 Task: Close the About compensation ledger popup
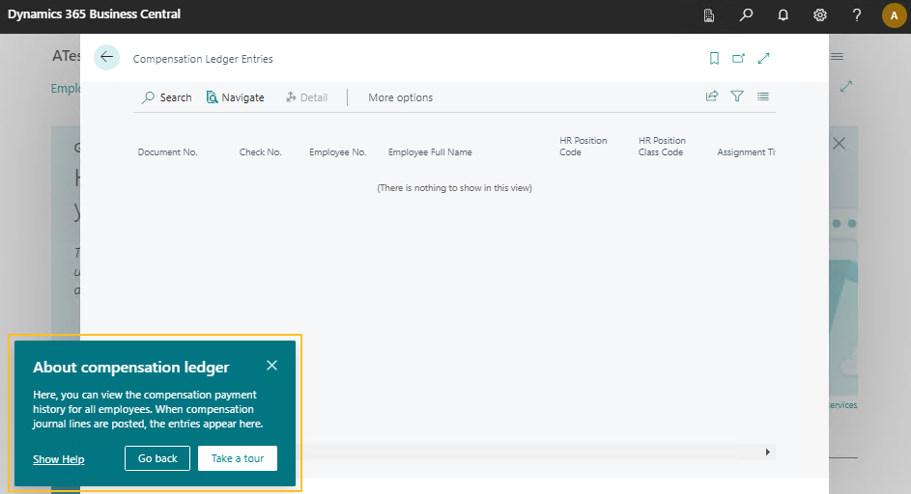(271, 366)
